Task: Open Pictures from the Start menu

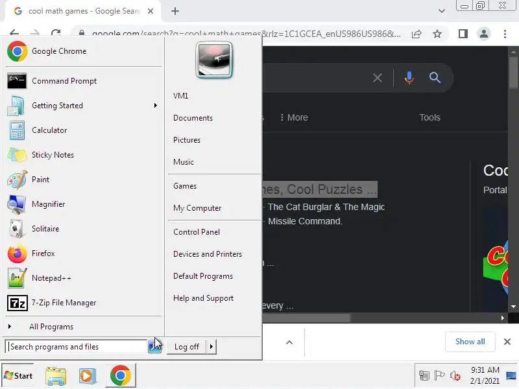Action: [x=187, y=140]
